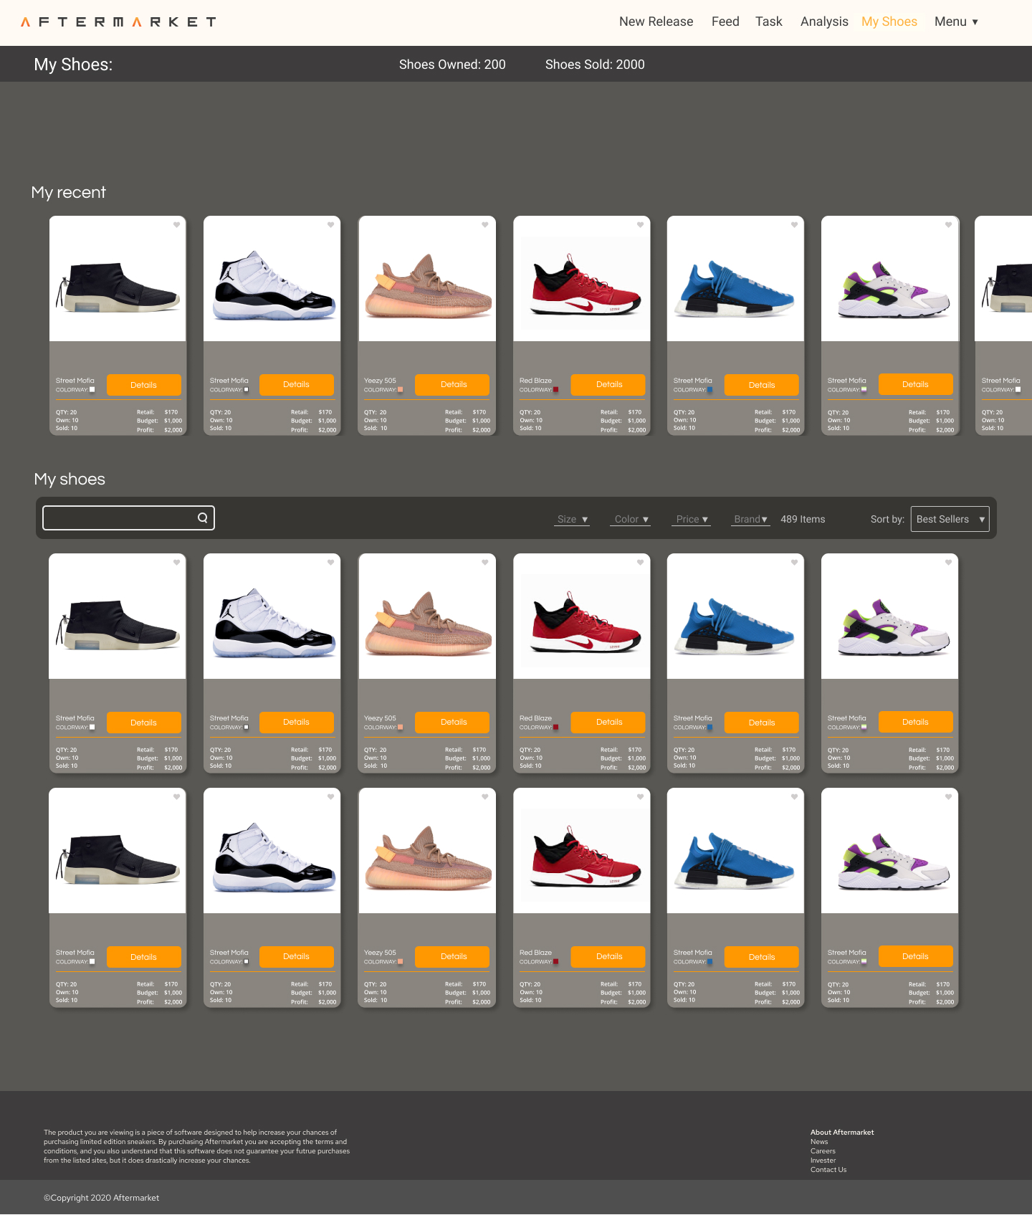The height and width of the screenshot is (1215, 1032).
Task: Click blue sneaker image, second My shoes row
Action: pyautogui.click(x=735, y=851)
